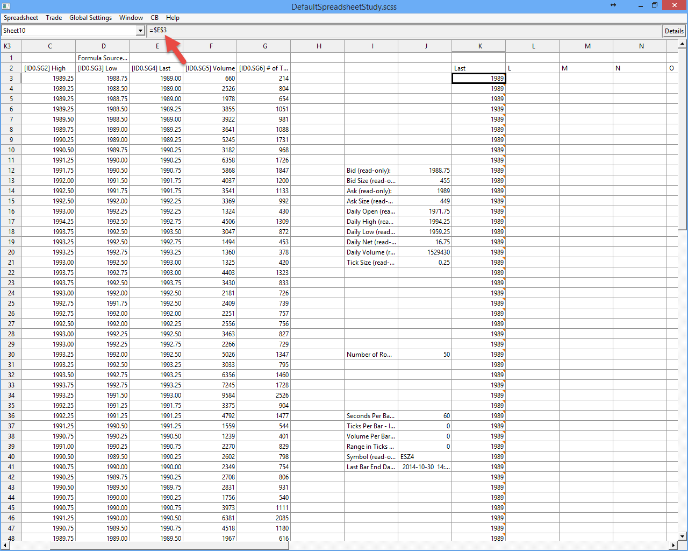Select the Daily Volume value 1529430

tap(425, 252)
